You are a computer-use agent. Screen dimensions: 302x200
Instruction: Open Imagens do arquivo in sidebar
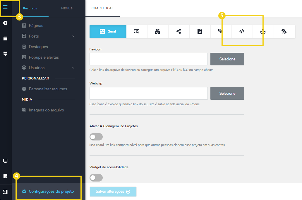(46, 110)
